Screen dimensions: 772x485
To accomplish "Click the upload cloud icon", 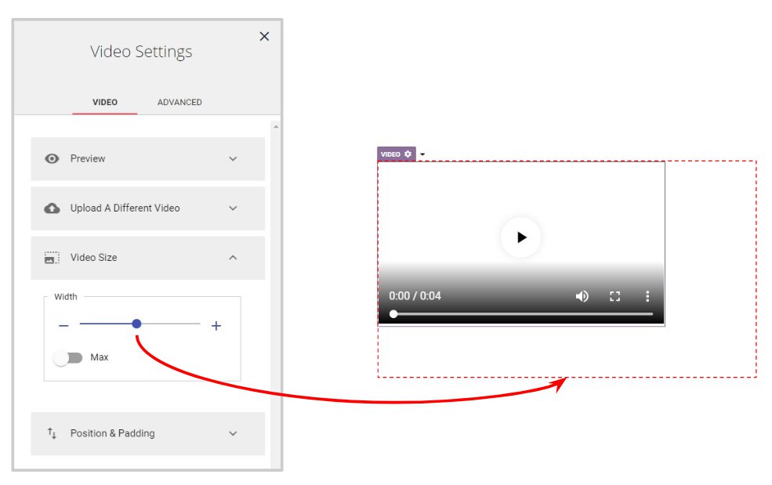I will click(x=52, y=208).
